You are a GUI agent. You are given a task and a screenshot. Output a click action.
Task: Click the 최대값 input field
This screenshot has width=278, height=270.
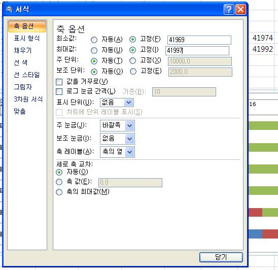[197, 51]
